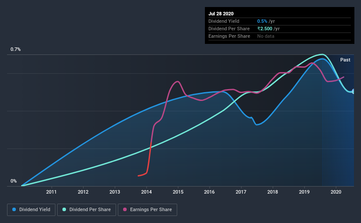This screenshot has width=361, height=223.
Task: Click the 0% y-axis label
Action: coord(14,181)
